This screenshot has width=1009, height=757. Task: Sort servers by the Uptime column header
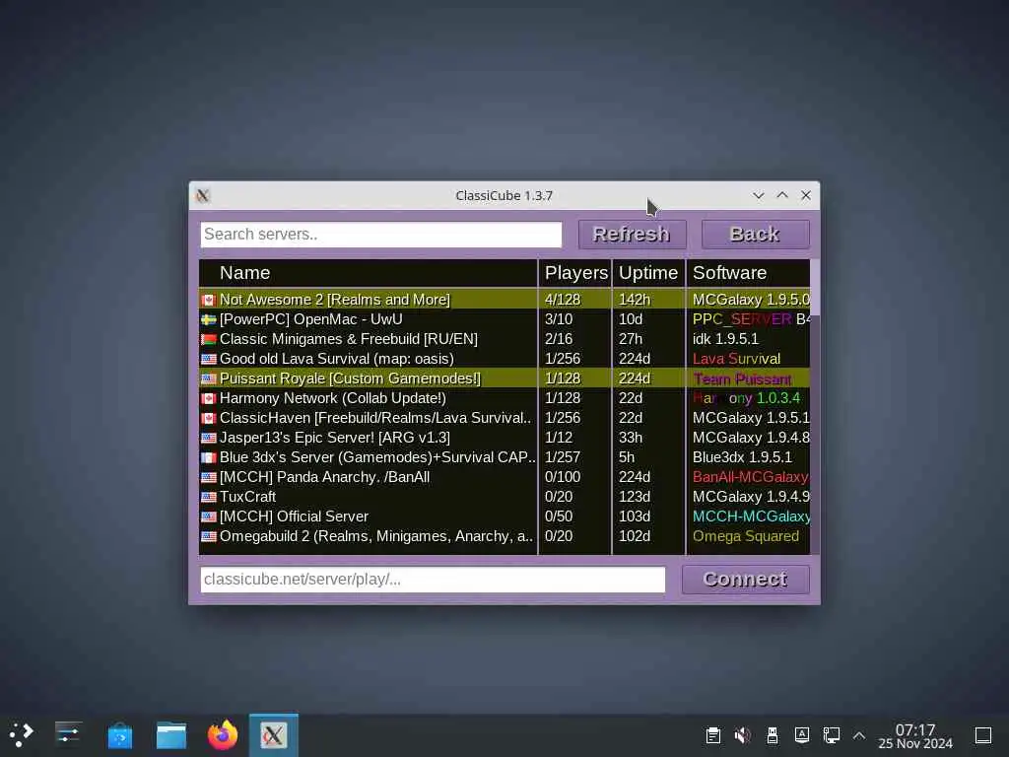pyautogui.click(x=648, y=273)
